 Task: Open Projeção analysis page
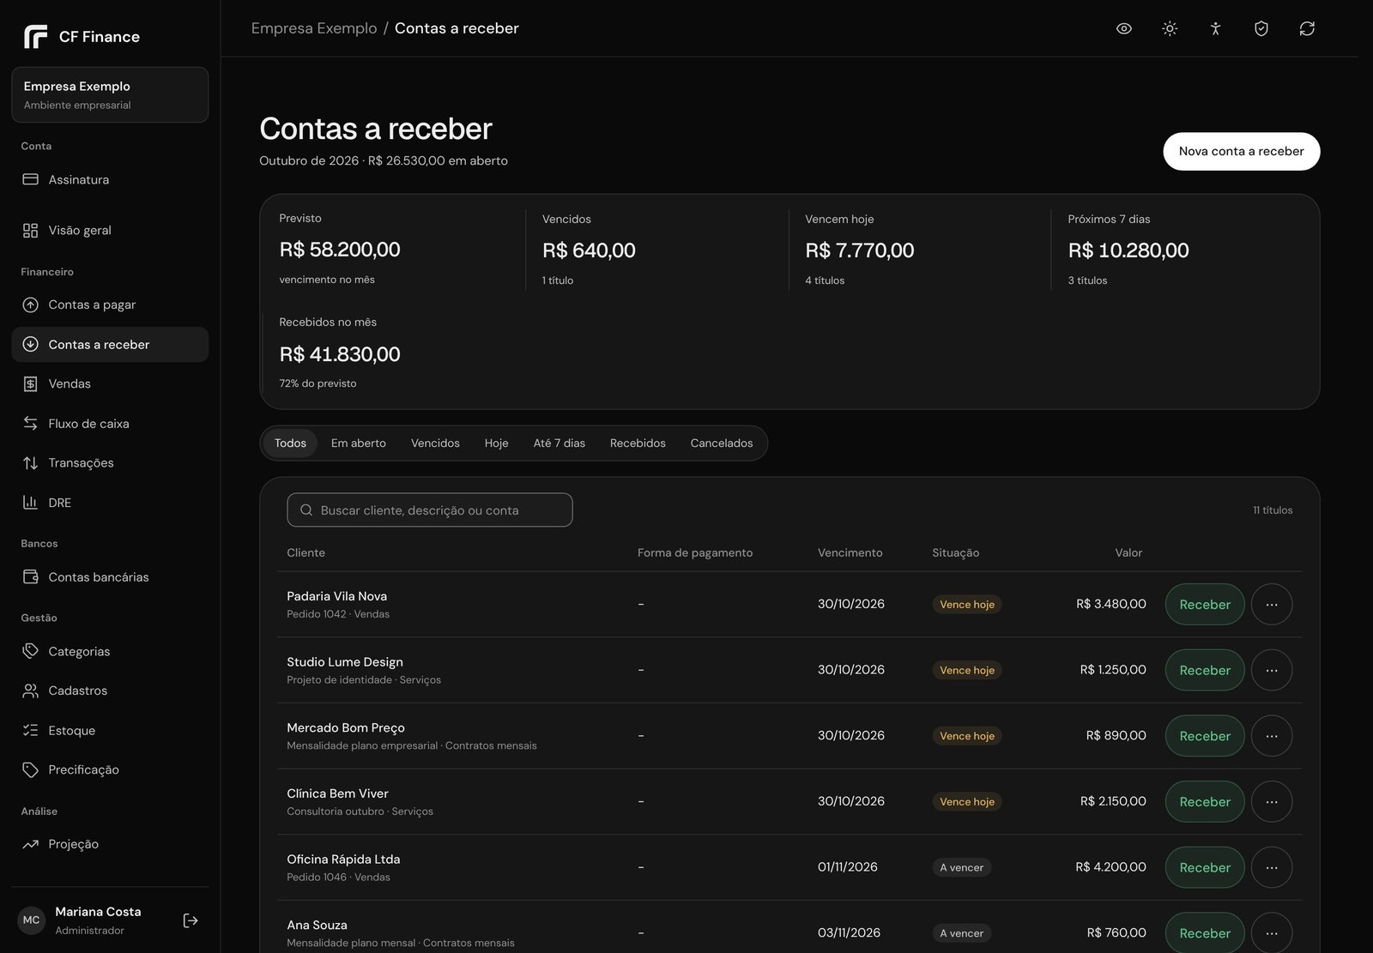pos(110,844)
